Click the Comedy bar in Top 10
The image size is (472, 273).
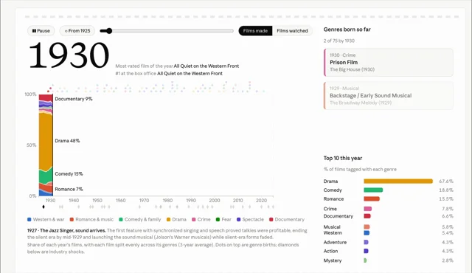(373, 190)
